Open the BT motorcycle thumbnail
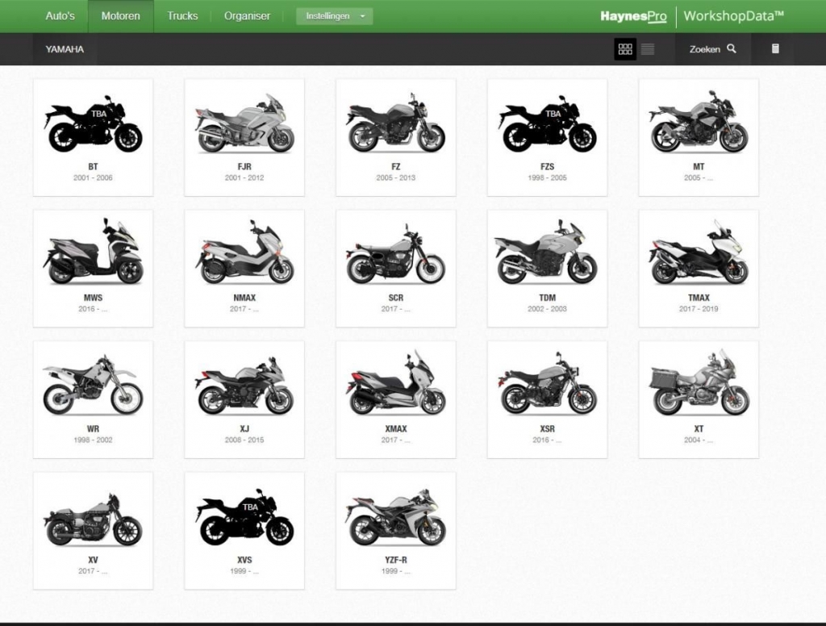Viewport: 826px width, 626px height. coord(94,124)
